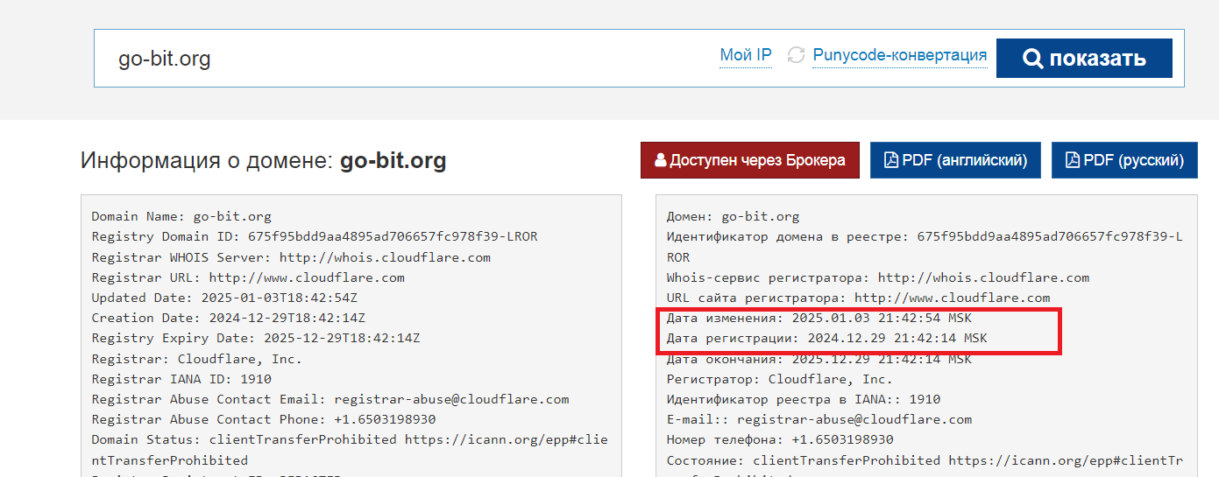
Task: Download PDF (английский) report
Action: [x=955, y=160]
